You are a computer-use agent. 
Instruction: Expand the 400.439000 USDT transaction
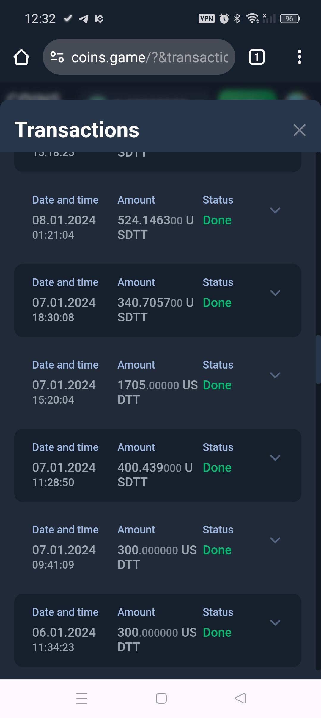click(x=275, y=458)
